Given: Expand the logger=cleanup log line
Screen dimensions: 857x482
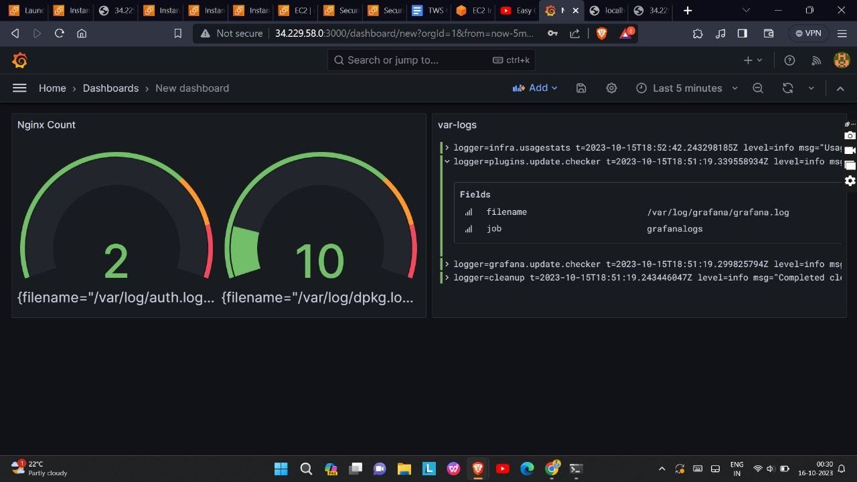Looking at the screenshot, I should click(447, 277).
